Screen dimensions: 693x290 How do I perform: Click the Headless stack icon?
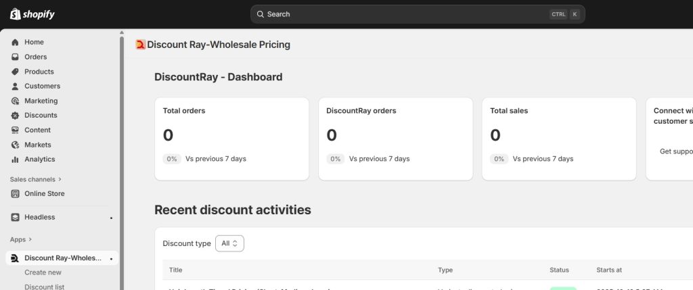[x=16, y=217]
